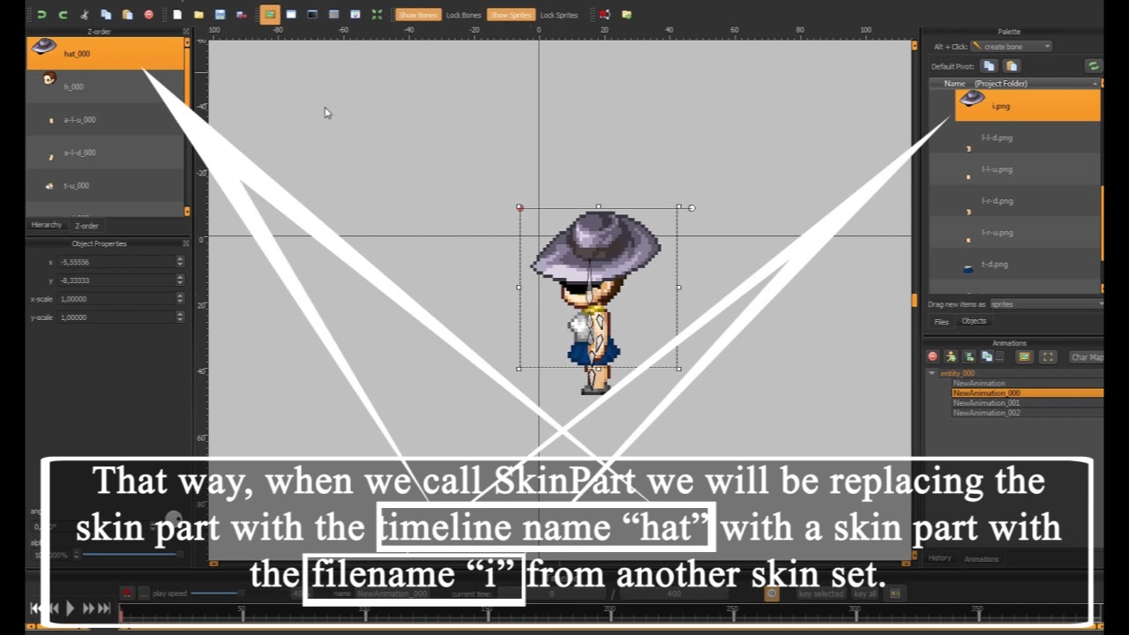This screenshot has height=635, width=1129.
Task: Toggle Lock Bones
Action: coord(463,15)
